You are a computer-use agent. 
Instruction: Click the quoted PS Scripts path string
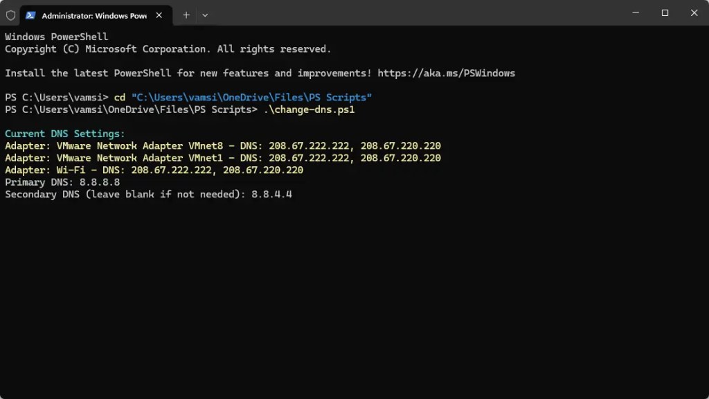[251, 97]
